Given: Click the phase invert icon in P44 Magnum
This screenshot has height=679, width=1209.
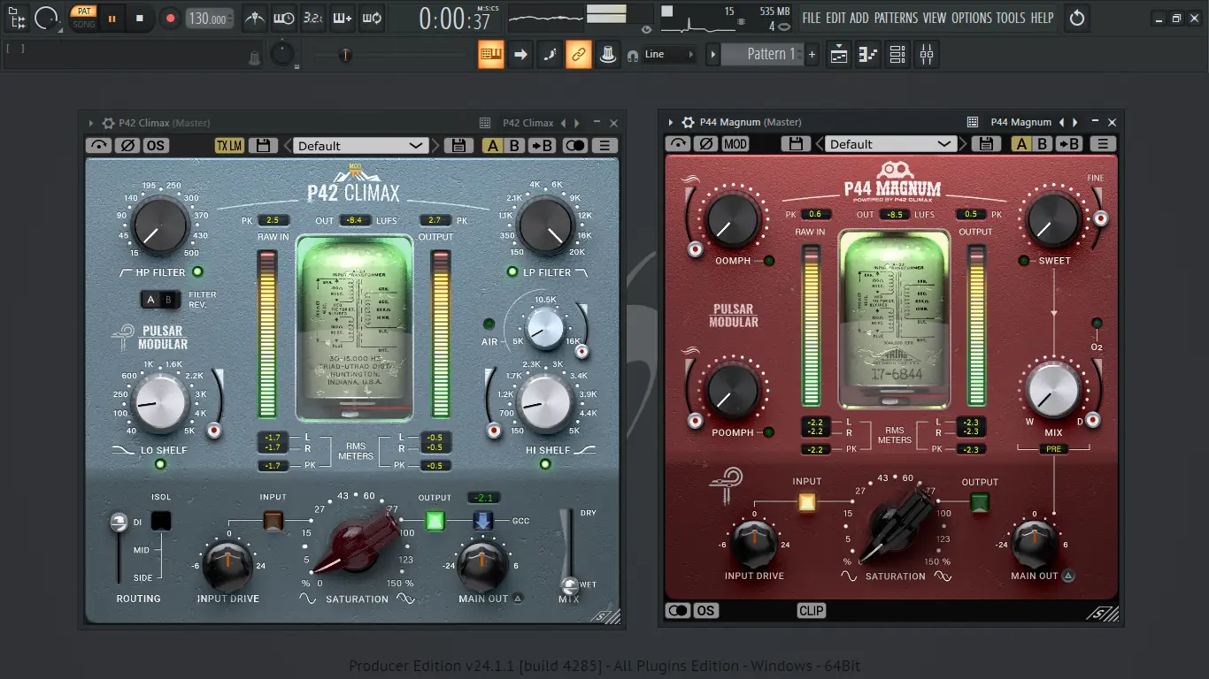Looking at the screenshot, I should (706, 144).
